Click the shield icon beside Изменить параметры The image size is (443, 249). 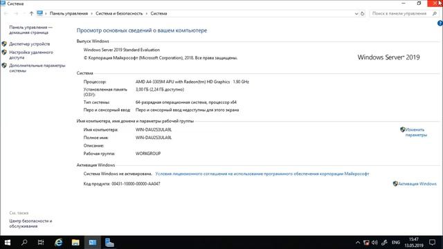403,129
